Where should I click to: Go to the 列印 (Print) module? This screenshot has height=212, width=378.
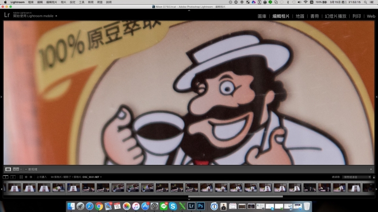356,16
